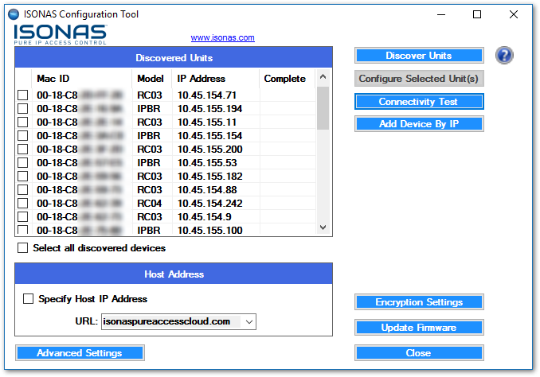Select the unit at 10.45.155.154
Image resolution: width=540 pixels, height=377 pixels.
tap(23, 135)
